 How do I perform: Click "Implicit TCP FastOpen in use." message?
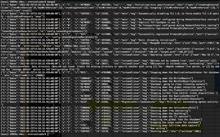159,22
